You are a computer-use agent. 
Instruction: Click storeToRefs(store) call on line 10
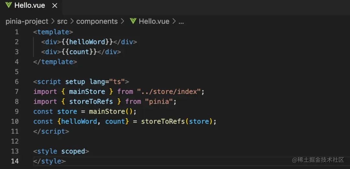pos(177,121)
